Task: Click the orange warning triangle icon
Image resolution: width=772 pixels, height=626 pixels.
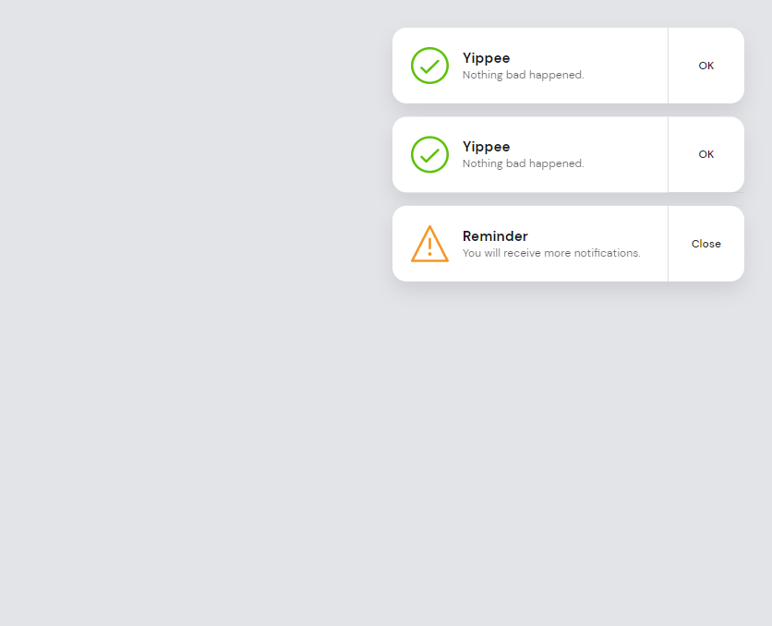Action: (429, 244)
